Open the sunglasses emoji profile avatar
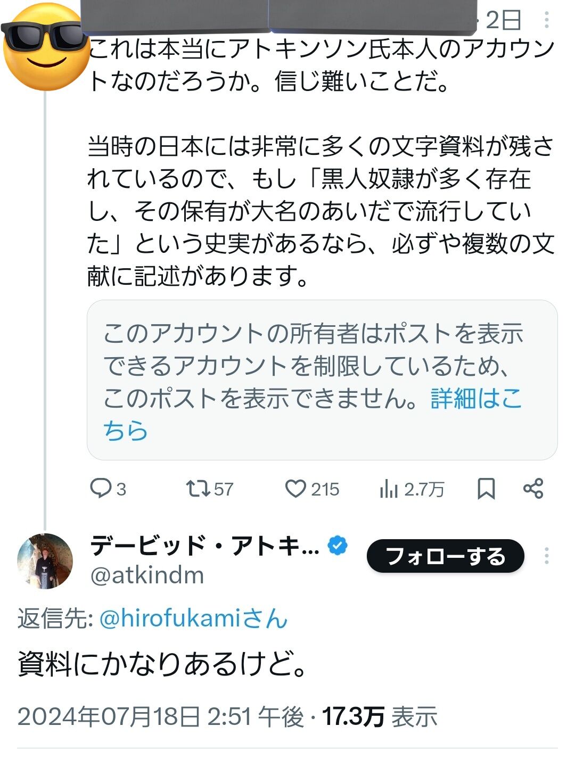The image size is (575, 759). click(x=46, y=46)
